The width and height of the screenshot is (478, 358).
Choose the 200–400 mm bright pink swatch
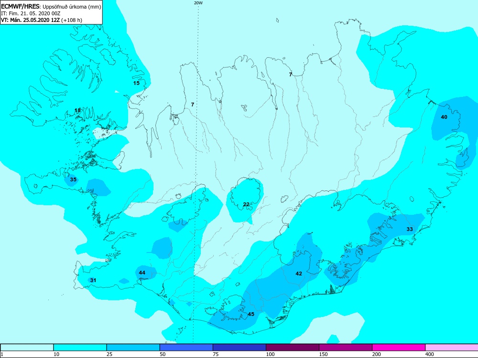click(399, 347)
